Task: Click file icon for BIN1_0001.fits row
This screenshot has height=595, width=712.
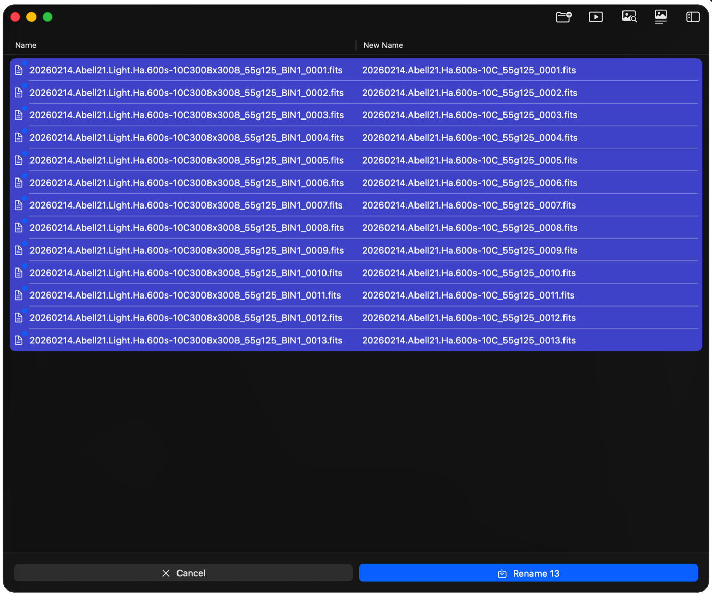Action: (19, 70)
